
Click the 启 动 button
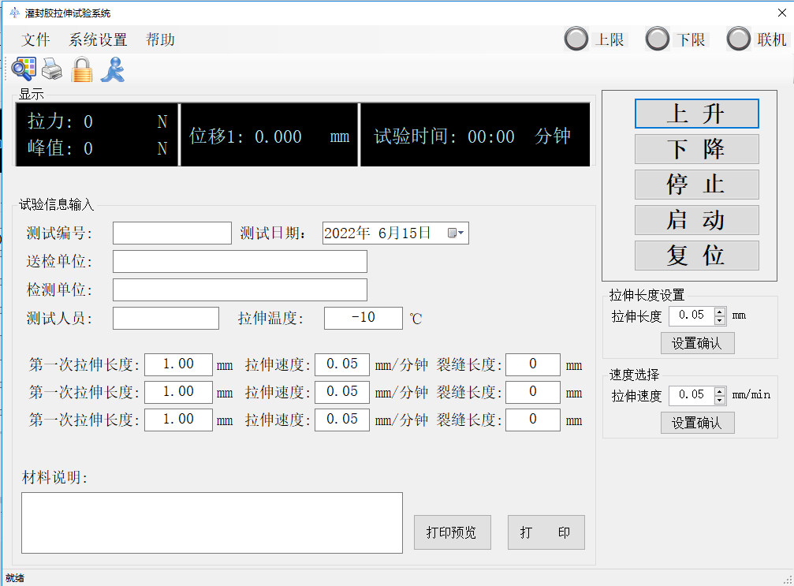tap(697, 220)
